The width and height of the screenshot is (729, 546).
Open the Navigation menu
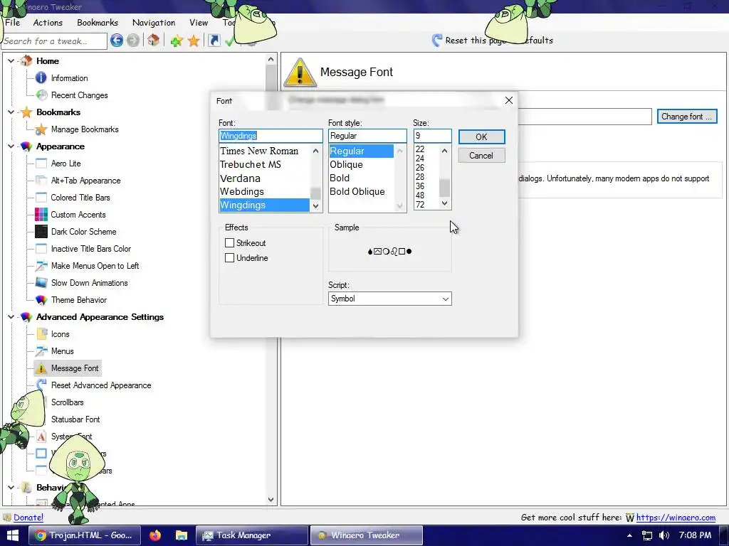[x=154, y=22]
